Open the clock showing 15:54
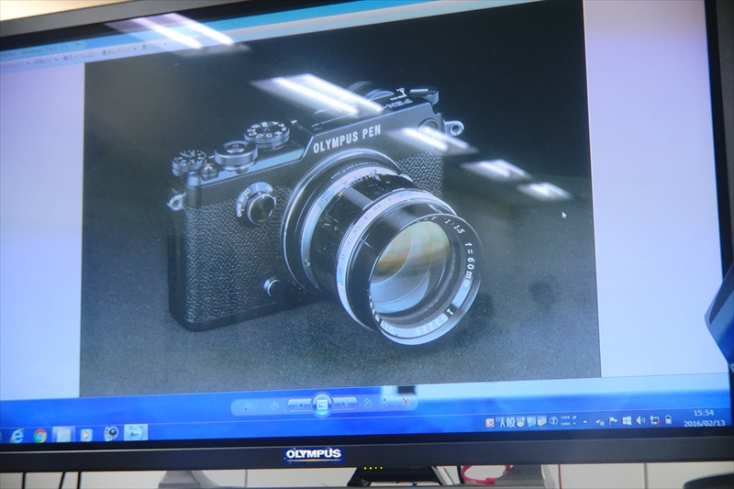734x489 pixels. coord(704,413)
